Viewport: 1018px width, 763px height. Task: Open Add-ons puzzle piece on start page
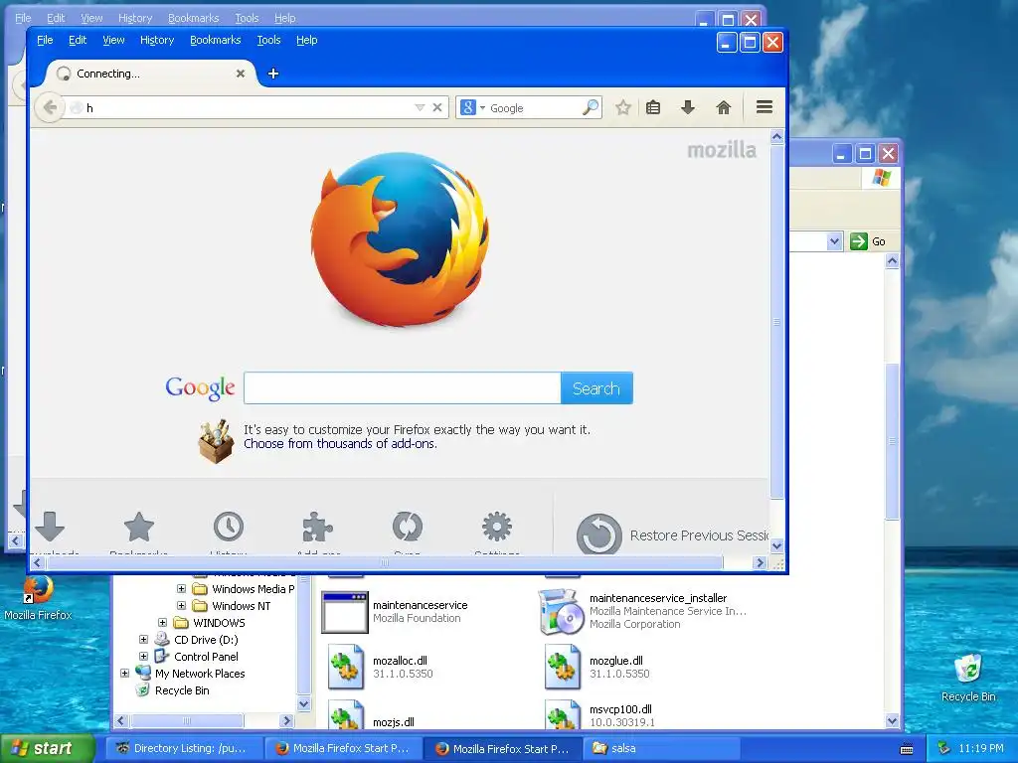(317, 527)
